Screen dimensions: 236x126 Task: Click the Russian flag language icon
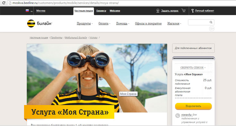(x=27, y=11)
